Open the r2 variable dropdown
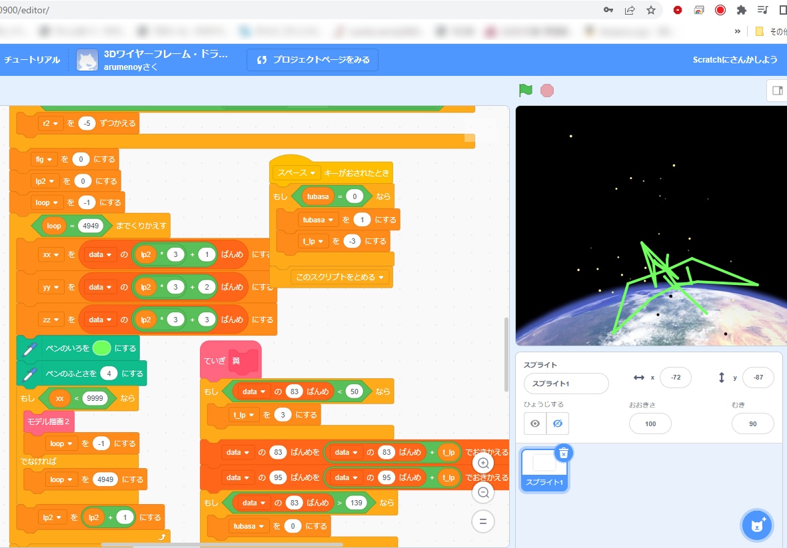 50,123
